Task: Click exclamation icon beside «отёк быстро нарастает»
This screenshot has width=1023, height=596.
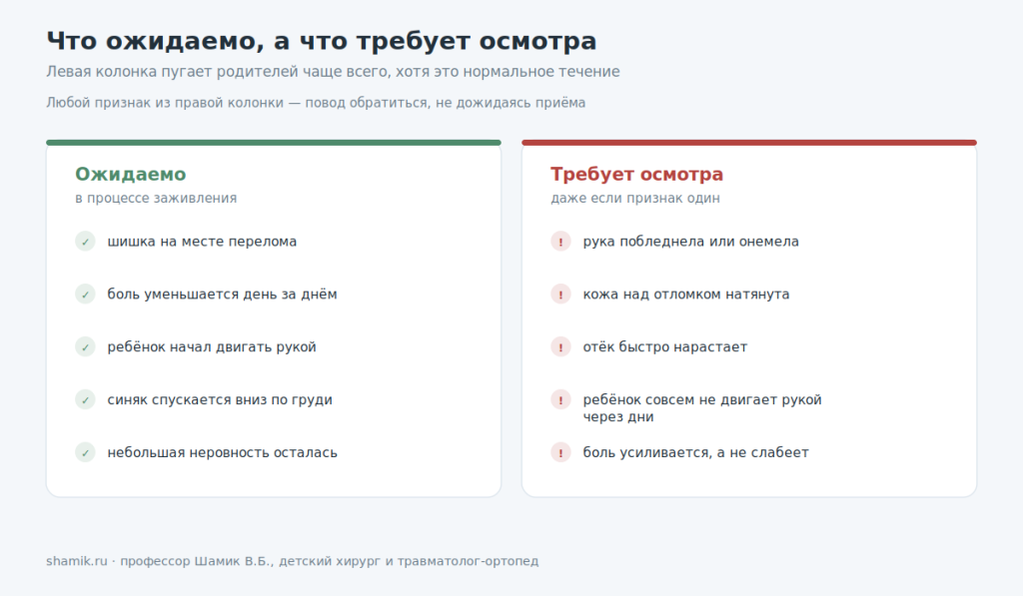Action: tap(560, 346)
